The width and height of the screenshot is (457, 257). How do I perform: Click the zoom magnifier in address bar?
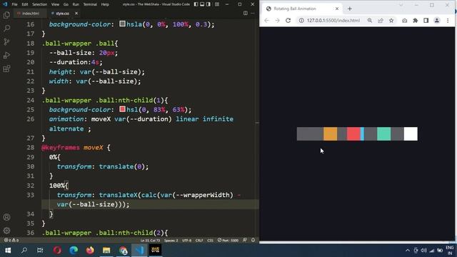(370, 21)
